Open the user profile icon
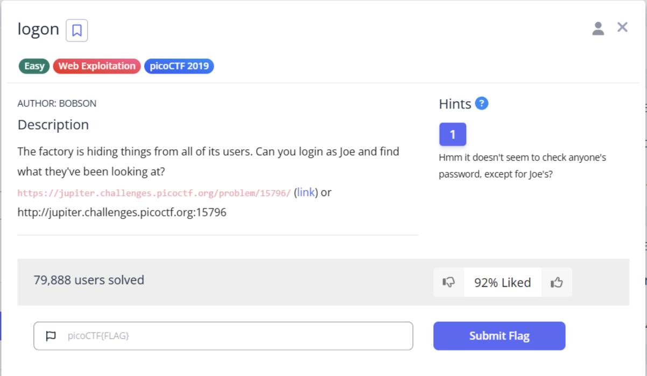 (598, 28)
